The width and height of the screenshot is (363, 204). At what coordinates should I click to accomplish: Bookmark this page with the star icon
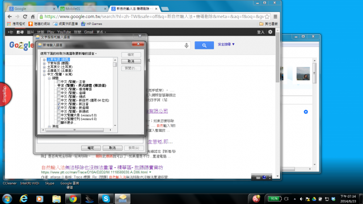coord(267,16)
